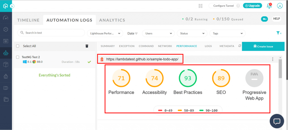
Task: Clear filters with the funnel icon
Action: 279,33
